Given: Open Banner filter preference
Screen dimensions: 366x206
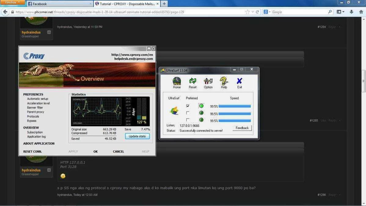Looking at the screenshot, I should tap(35, 108).
